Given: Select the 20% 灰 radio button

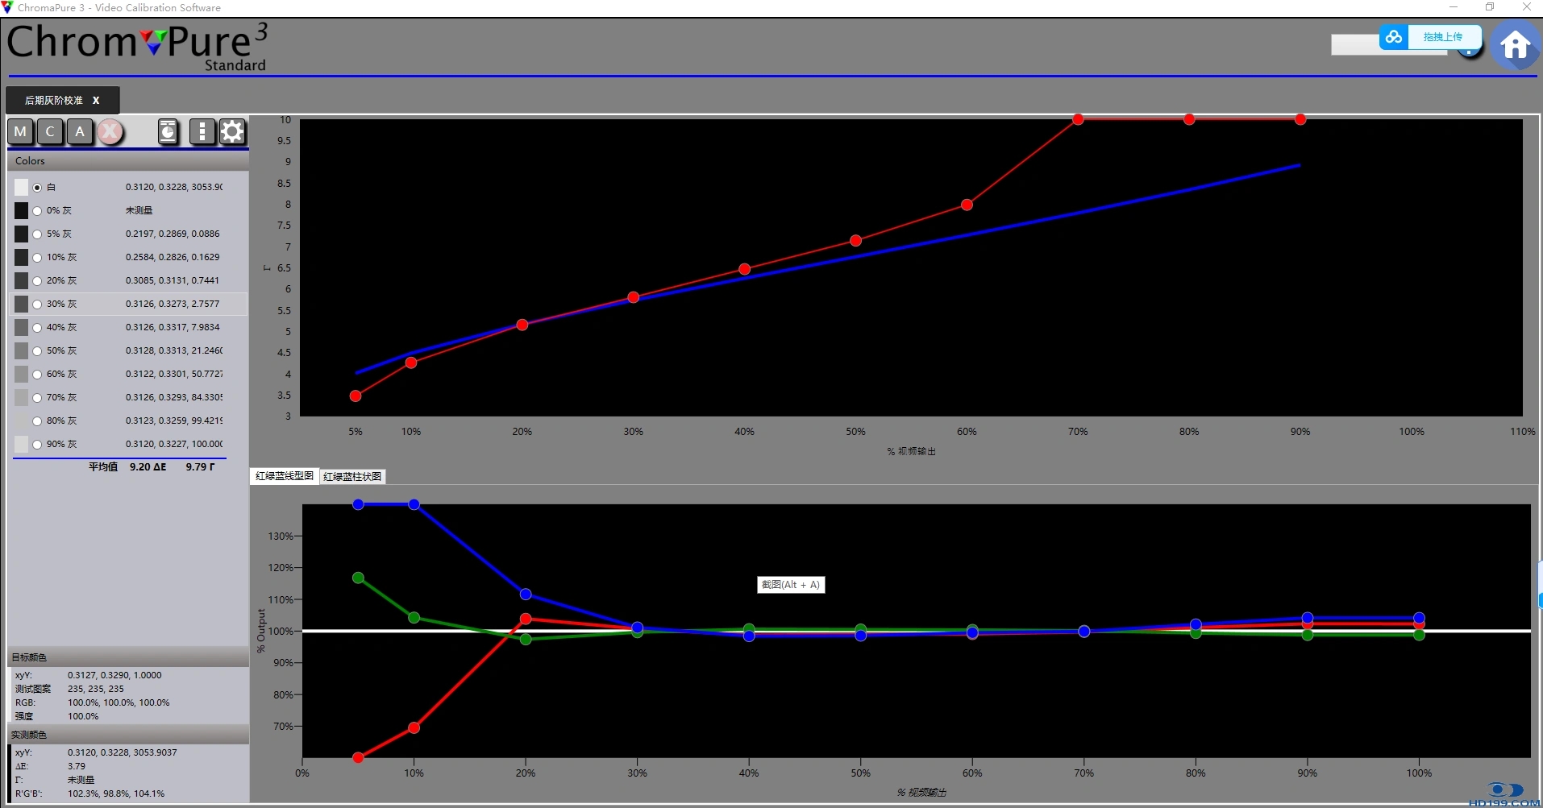Looking at the screenshot, I should (x=37, y=281).
